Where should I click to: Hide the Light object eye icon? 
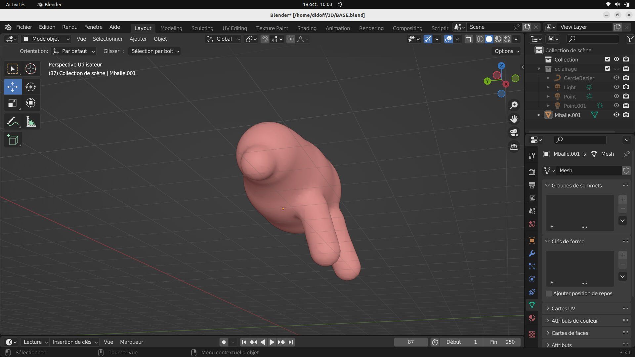coord(616,87)
